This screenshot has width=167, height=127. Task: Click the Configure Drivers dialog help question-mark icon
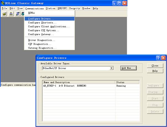(x=158, y=58)
